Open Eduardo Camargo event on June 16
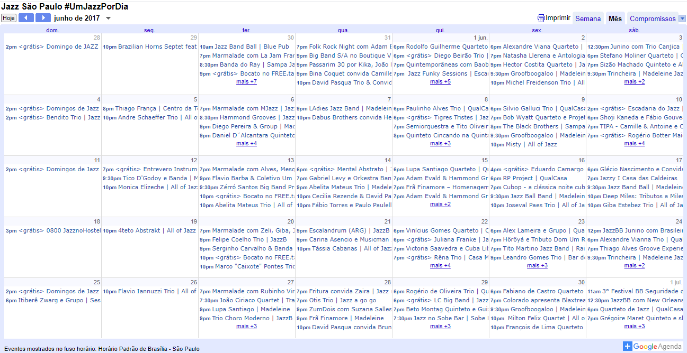Image resolution: width=687 pixels, height=353 pixels. coord(537,170)
